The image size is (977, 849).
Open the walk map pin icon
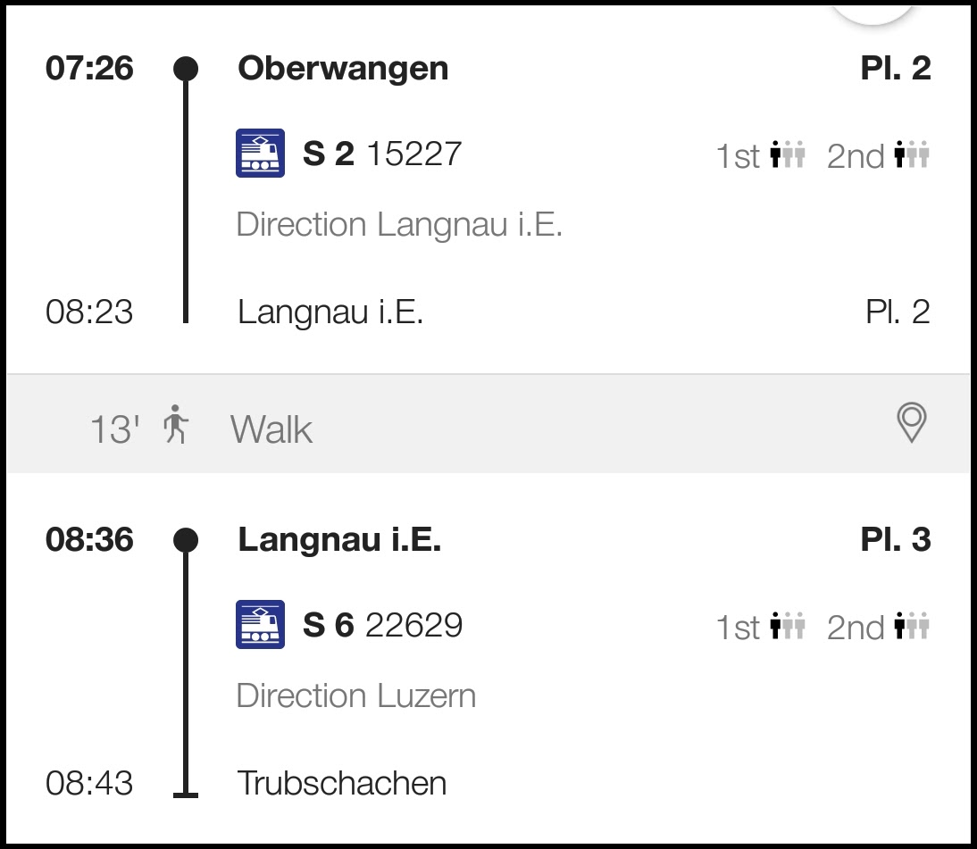point(911,423)
